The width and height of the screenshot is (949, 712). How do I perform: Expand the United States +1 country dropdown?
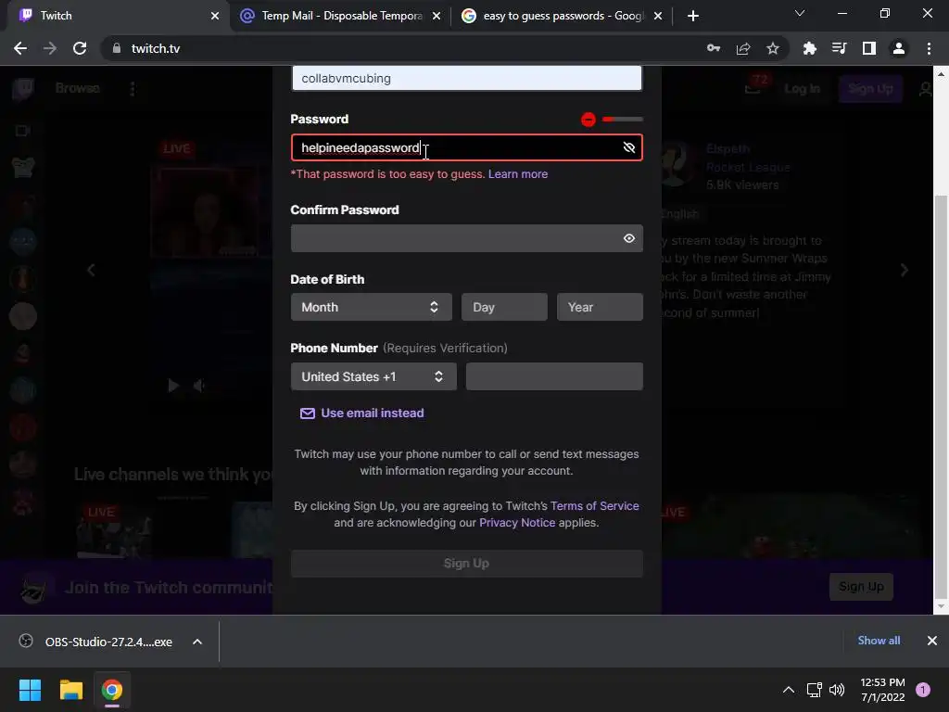pyautogui.click(x=373, y=376)
